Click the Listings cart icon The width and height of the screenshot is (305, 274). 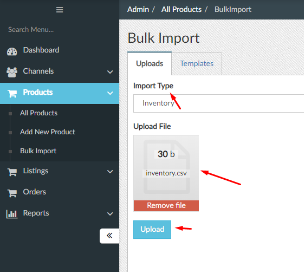[12, 172]
